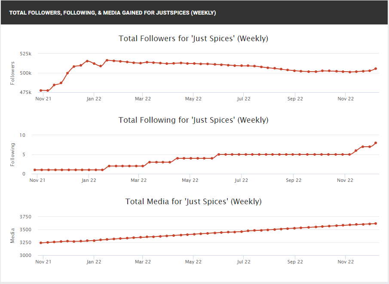This screenshot has height=284, width=389.
Task: Click the "Total Media for 'Just Spices' (Weekly)" chart title
Action: pyautogui.click(x=193, y=202)
